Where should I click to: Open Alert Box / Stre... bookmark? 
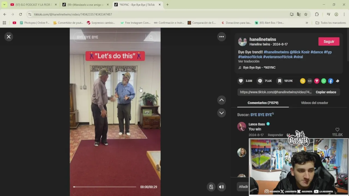[x=269, y=23]
